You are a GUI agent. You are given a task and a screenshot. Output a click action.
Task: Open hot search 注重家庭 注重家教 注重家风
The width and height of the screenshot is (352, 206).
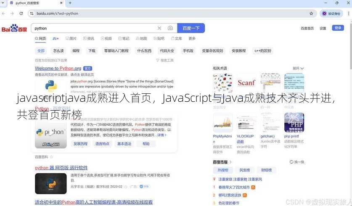click(x=240, y=179)
